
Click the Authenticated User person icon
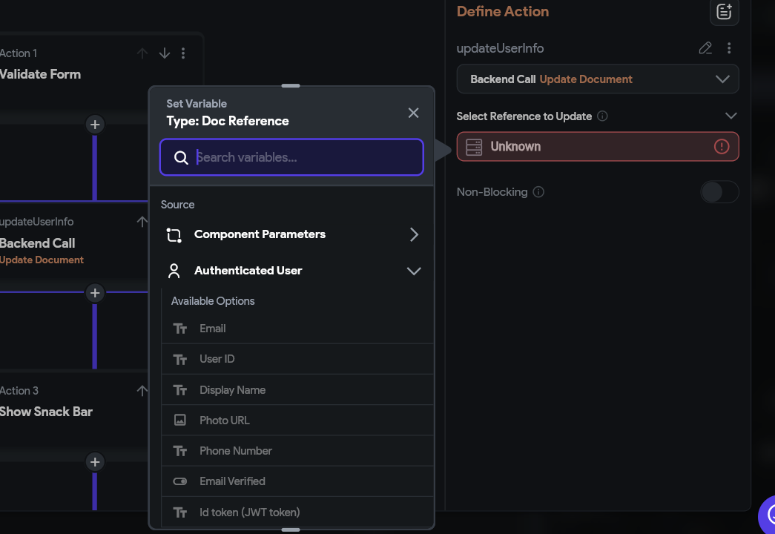coord(174,271)
